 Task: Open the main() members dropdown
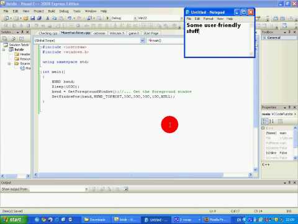coord(166,40)
